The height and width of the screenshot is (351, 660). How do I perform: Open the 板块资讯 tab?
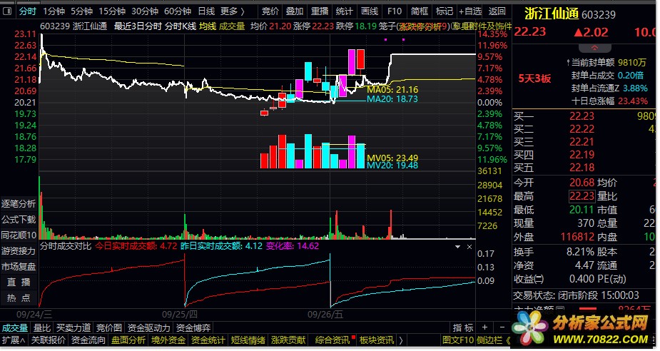pyautogui.click(x=377, y=340)
